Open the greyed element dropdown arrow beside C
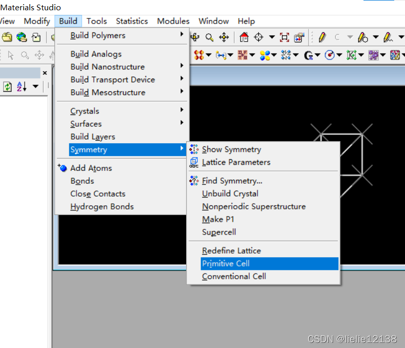 pyautogui.click(x=350, y=37)
